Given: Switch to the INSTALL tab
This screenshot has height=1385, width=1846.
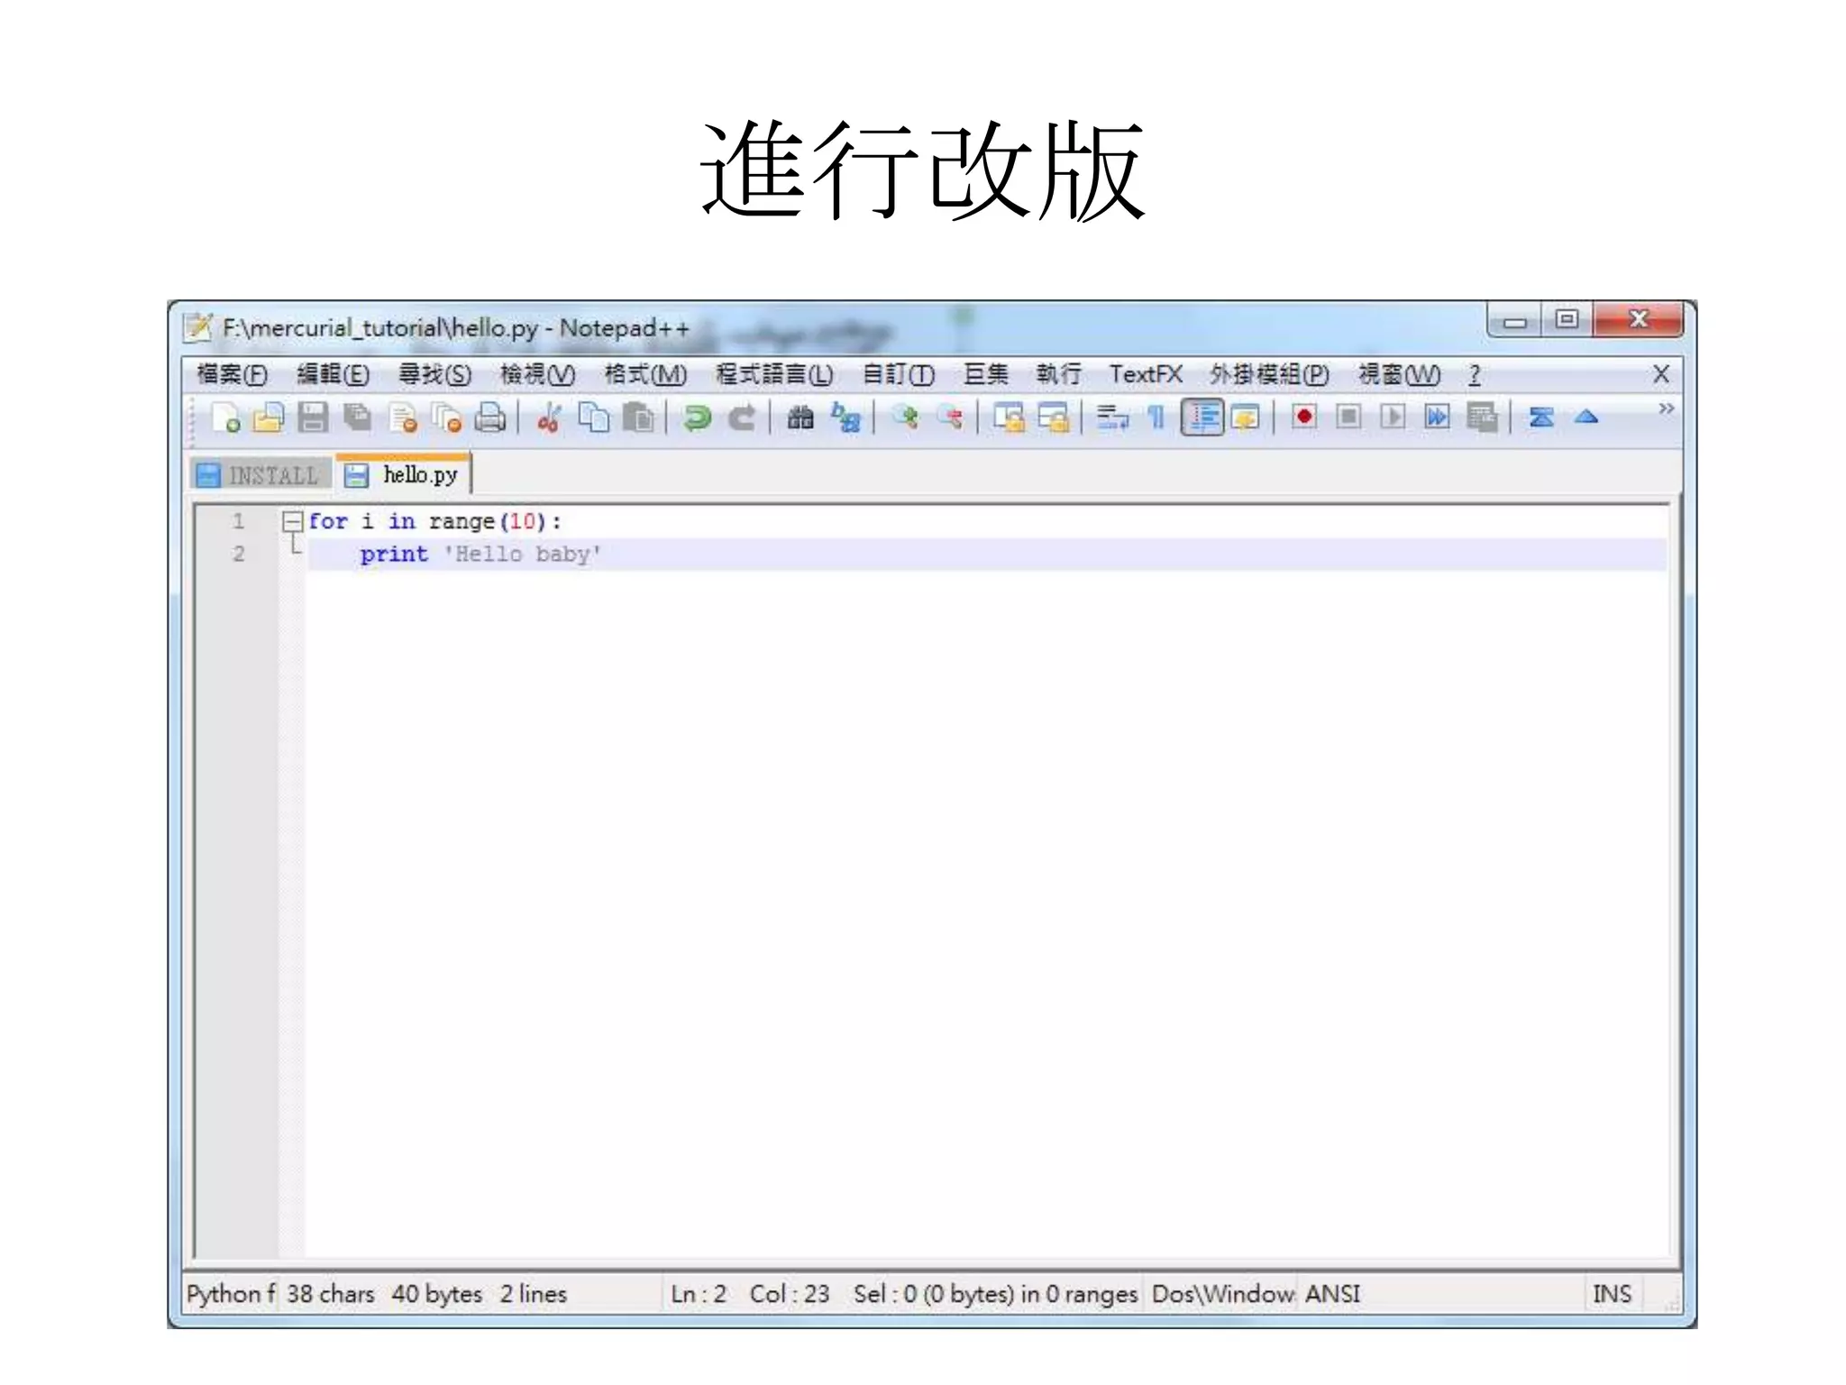Looking at the screenshot, I should pos(260,475).
